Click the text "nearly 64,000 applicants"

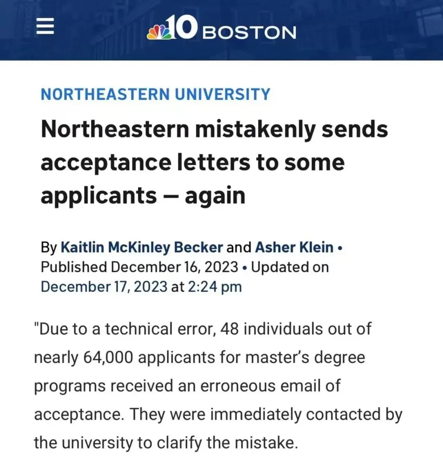pyautogui.click(x=124, y=358)
